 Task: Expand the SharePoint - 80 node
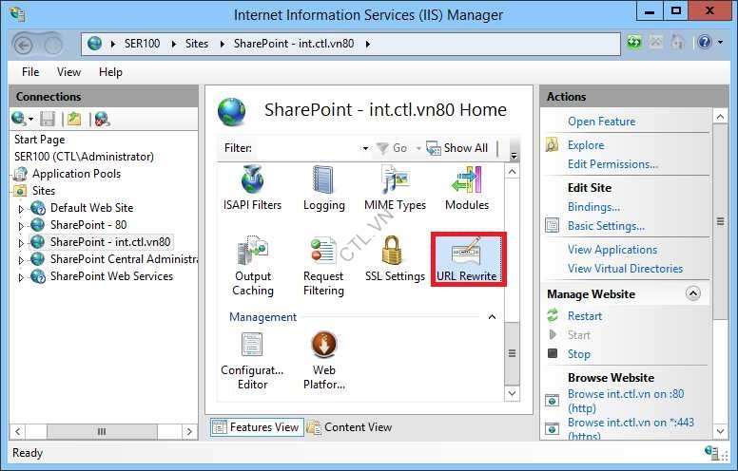click(21, 226)
